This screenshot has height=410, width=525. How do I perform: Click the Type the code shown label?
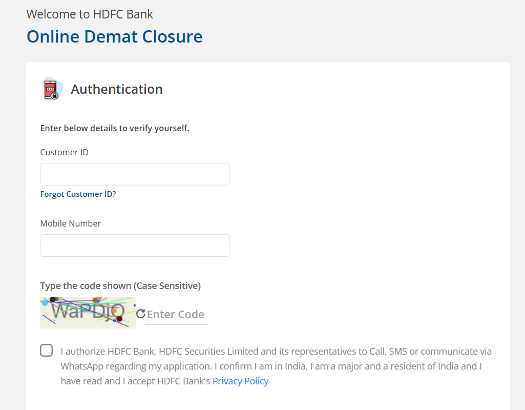120,285
